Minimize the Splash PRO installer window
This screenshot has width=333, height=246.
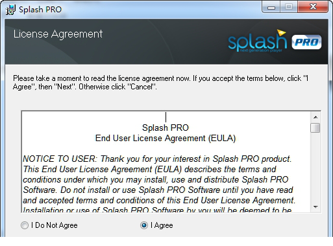[271, 7]
